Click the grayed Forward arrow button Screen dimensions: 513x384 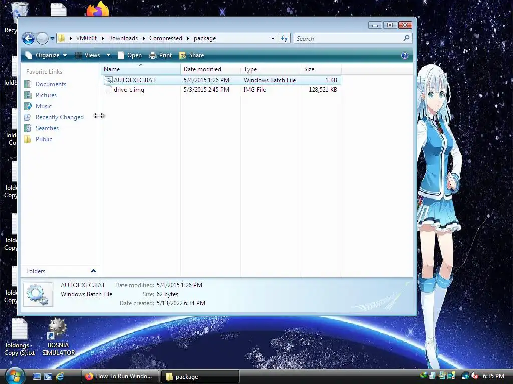[x=42, y=38]
